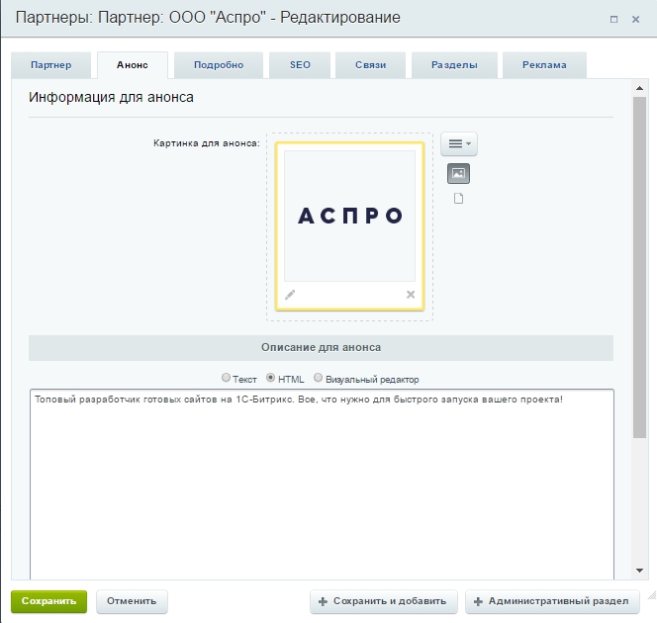
Task: Click the Описание для анонса section header
Action: (x=321, y=347)
